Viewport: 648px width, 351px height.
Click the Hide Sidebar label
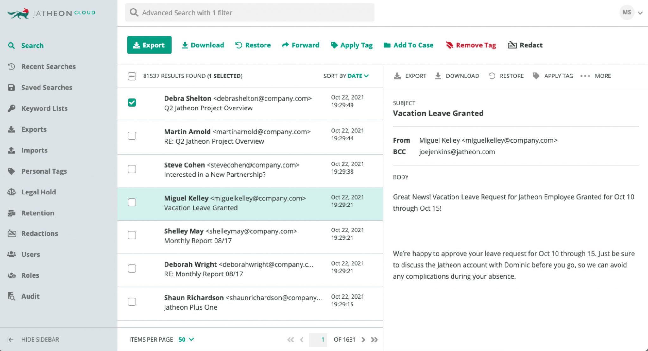pos(40,339)
